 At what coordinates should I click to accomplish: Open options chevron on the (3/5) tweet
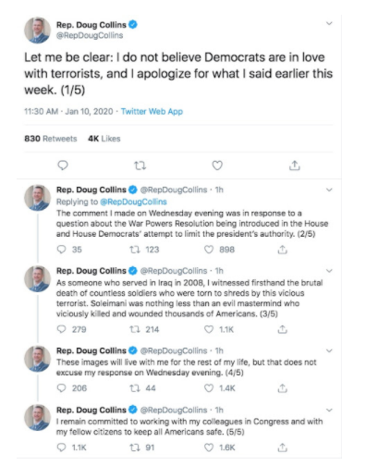(x=329, y=271)
